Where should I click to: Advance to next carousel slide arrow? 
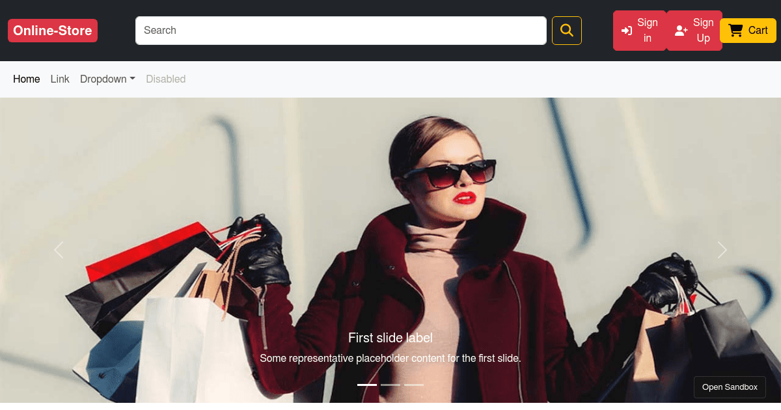point(722,250)
